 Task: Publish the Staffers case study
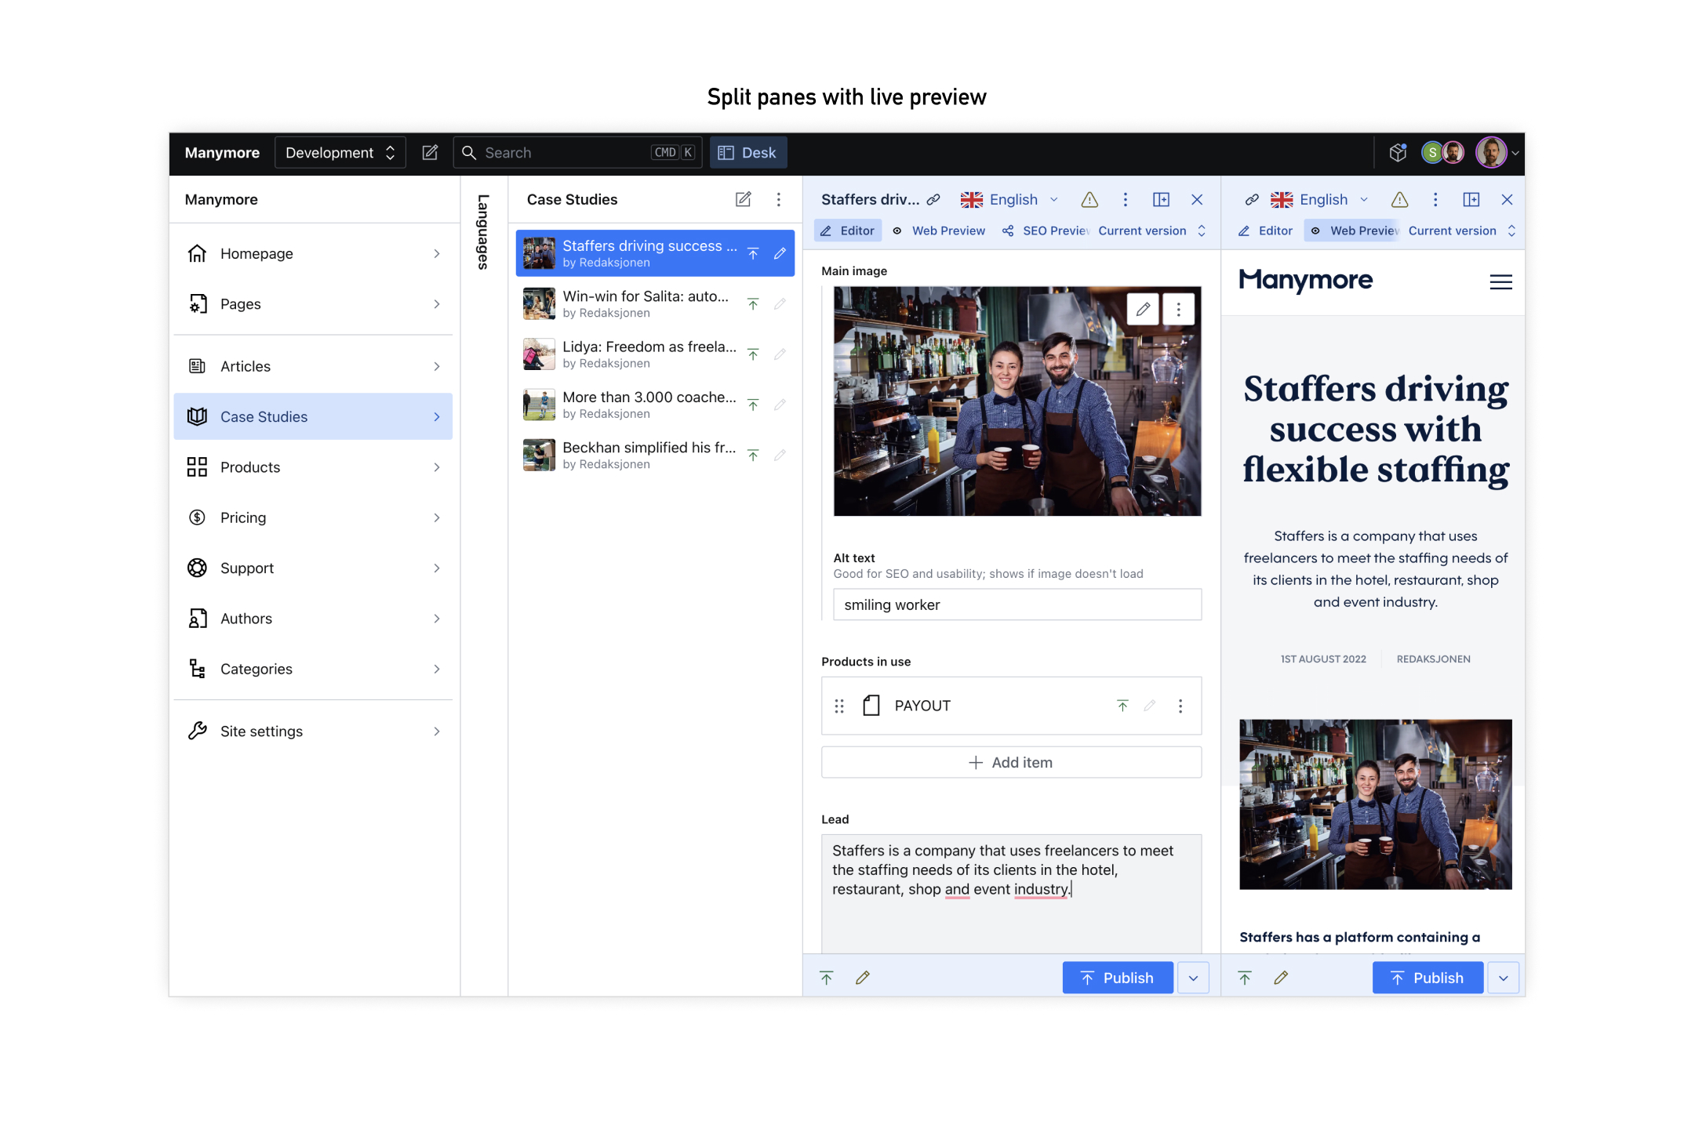point(1117,978)
